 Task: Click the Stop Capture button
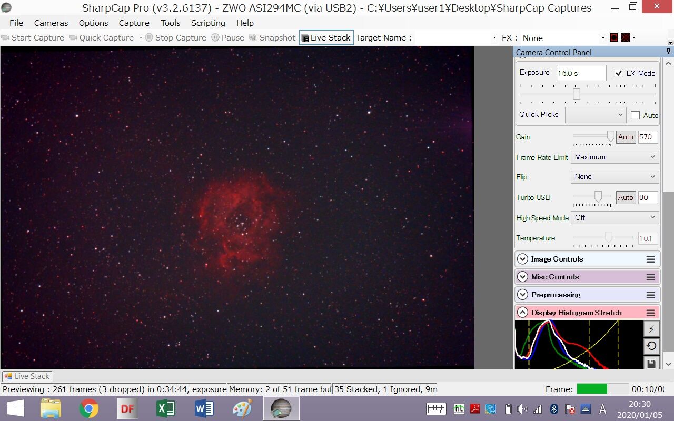coord(176,37)
